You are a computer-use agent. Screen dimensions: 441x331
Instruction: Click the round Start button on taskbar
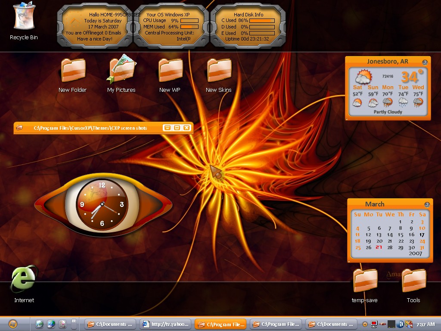[12, 324]
